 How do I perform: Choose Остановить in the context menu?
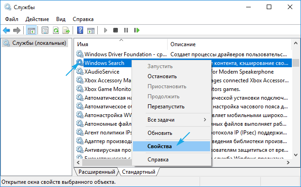(162, 76)
